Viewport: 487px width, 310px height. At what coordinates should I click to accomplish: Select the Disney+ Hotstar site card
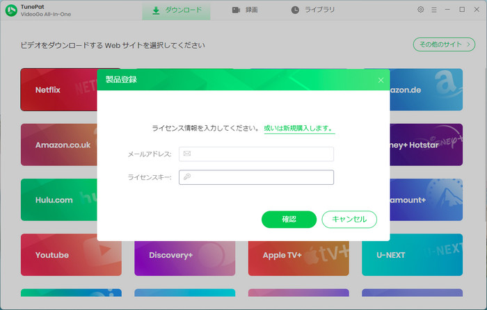[x=426, y=145]
